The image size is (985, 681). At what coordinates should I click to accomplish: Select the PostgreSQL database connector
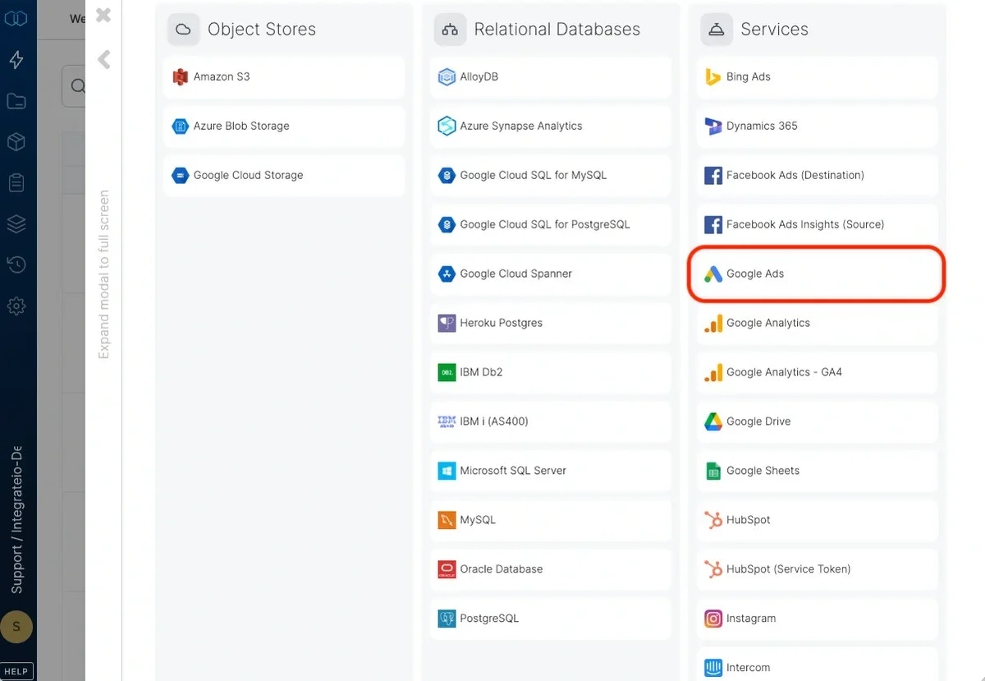click(550, 619)
